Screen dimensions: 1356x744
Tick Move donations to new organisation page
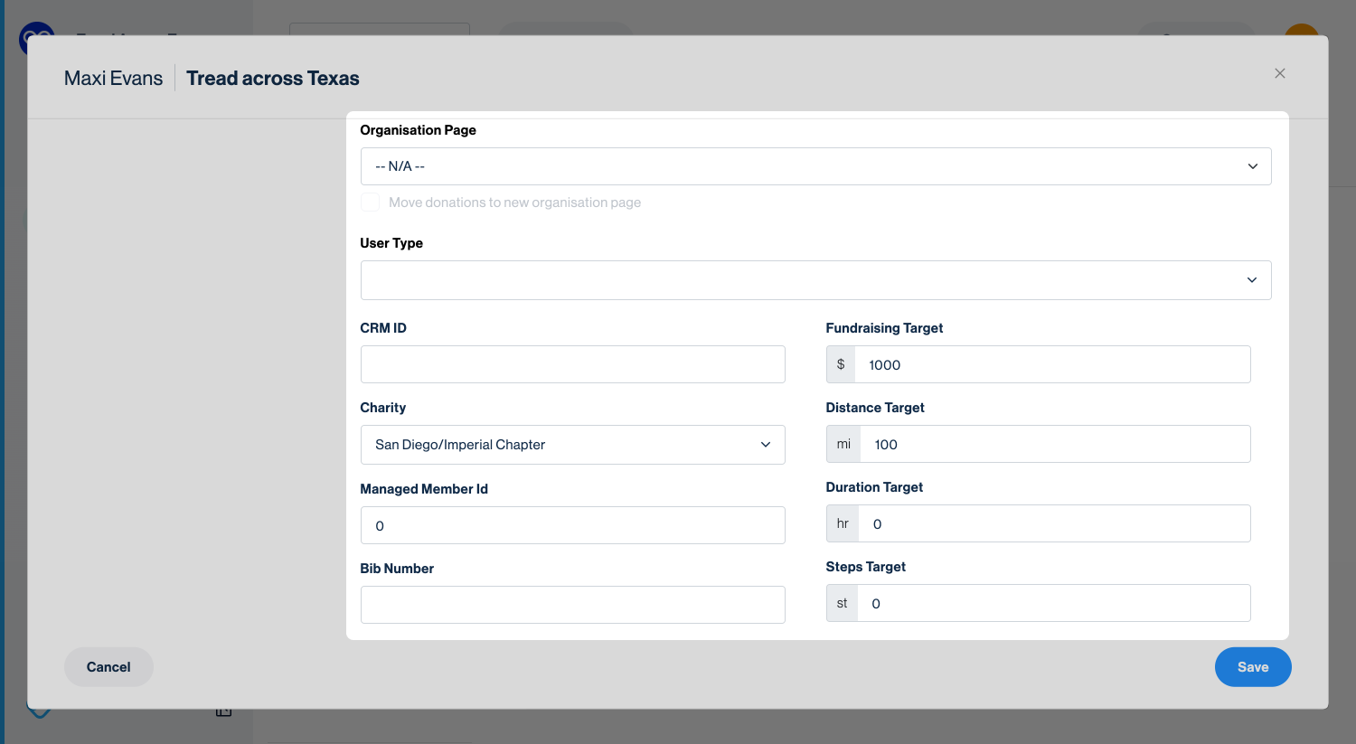tap(370, 202)
